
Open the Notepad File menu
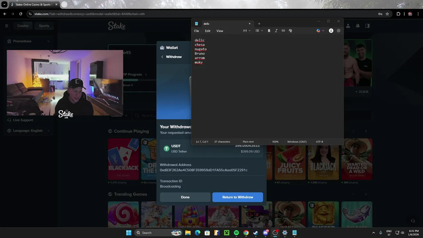pyautogui.click(x=197, y=31)
